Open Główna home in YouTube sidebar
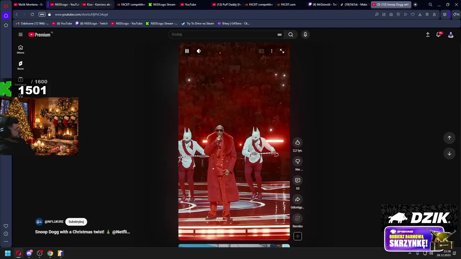The width and height of the screenshot is (461, 259). (21, 49)
